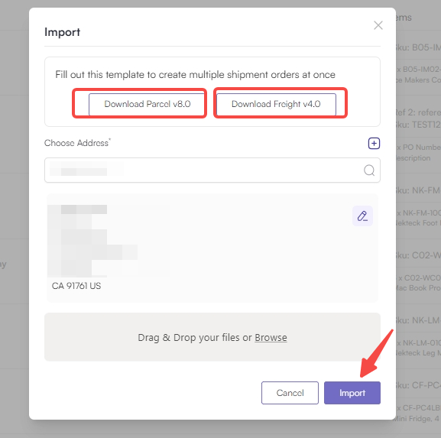
Task: Close the Import dialog with the X
Action: (x=378, y=25)
